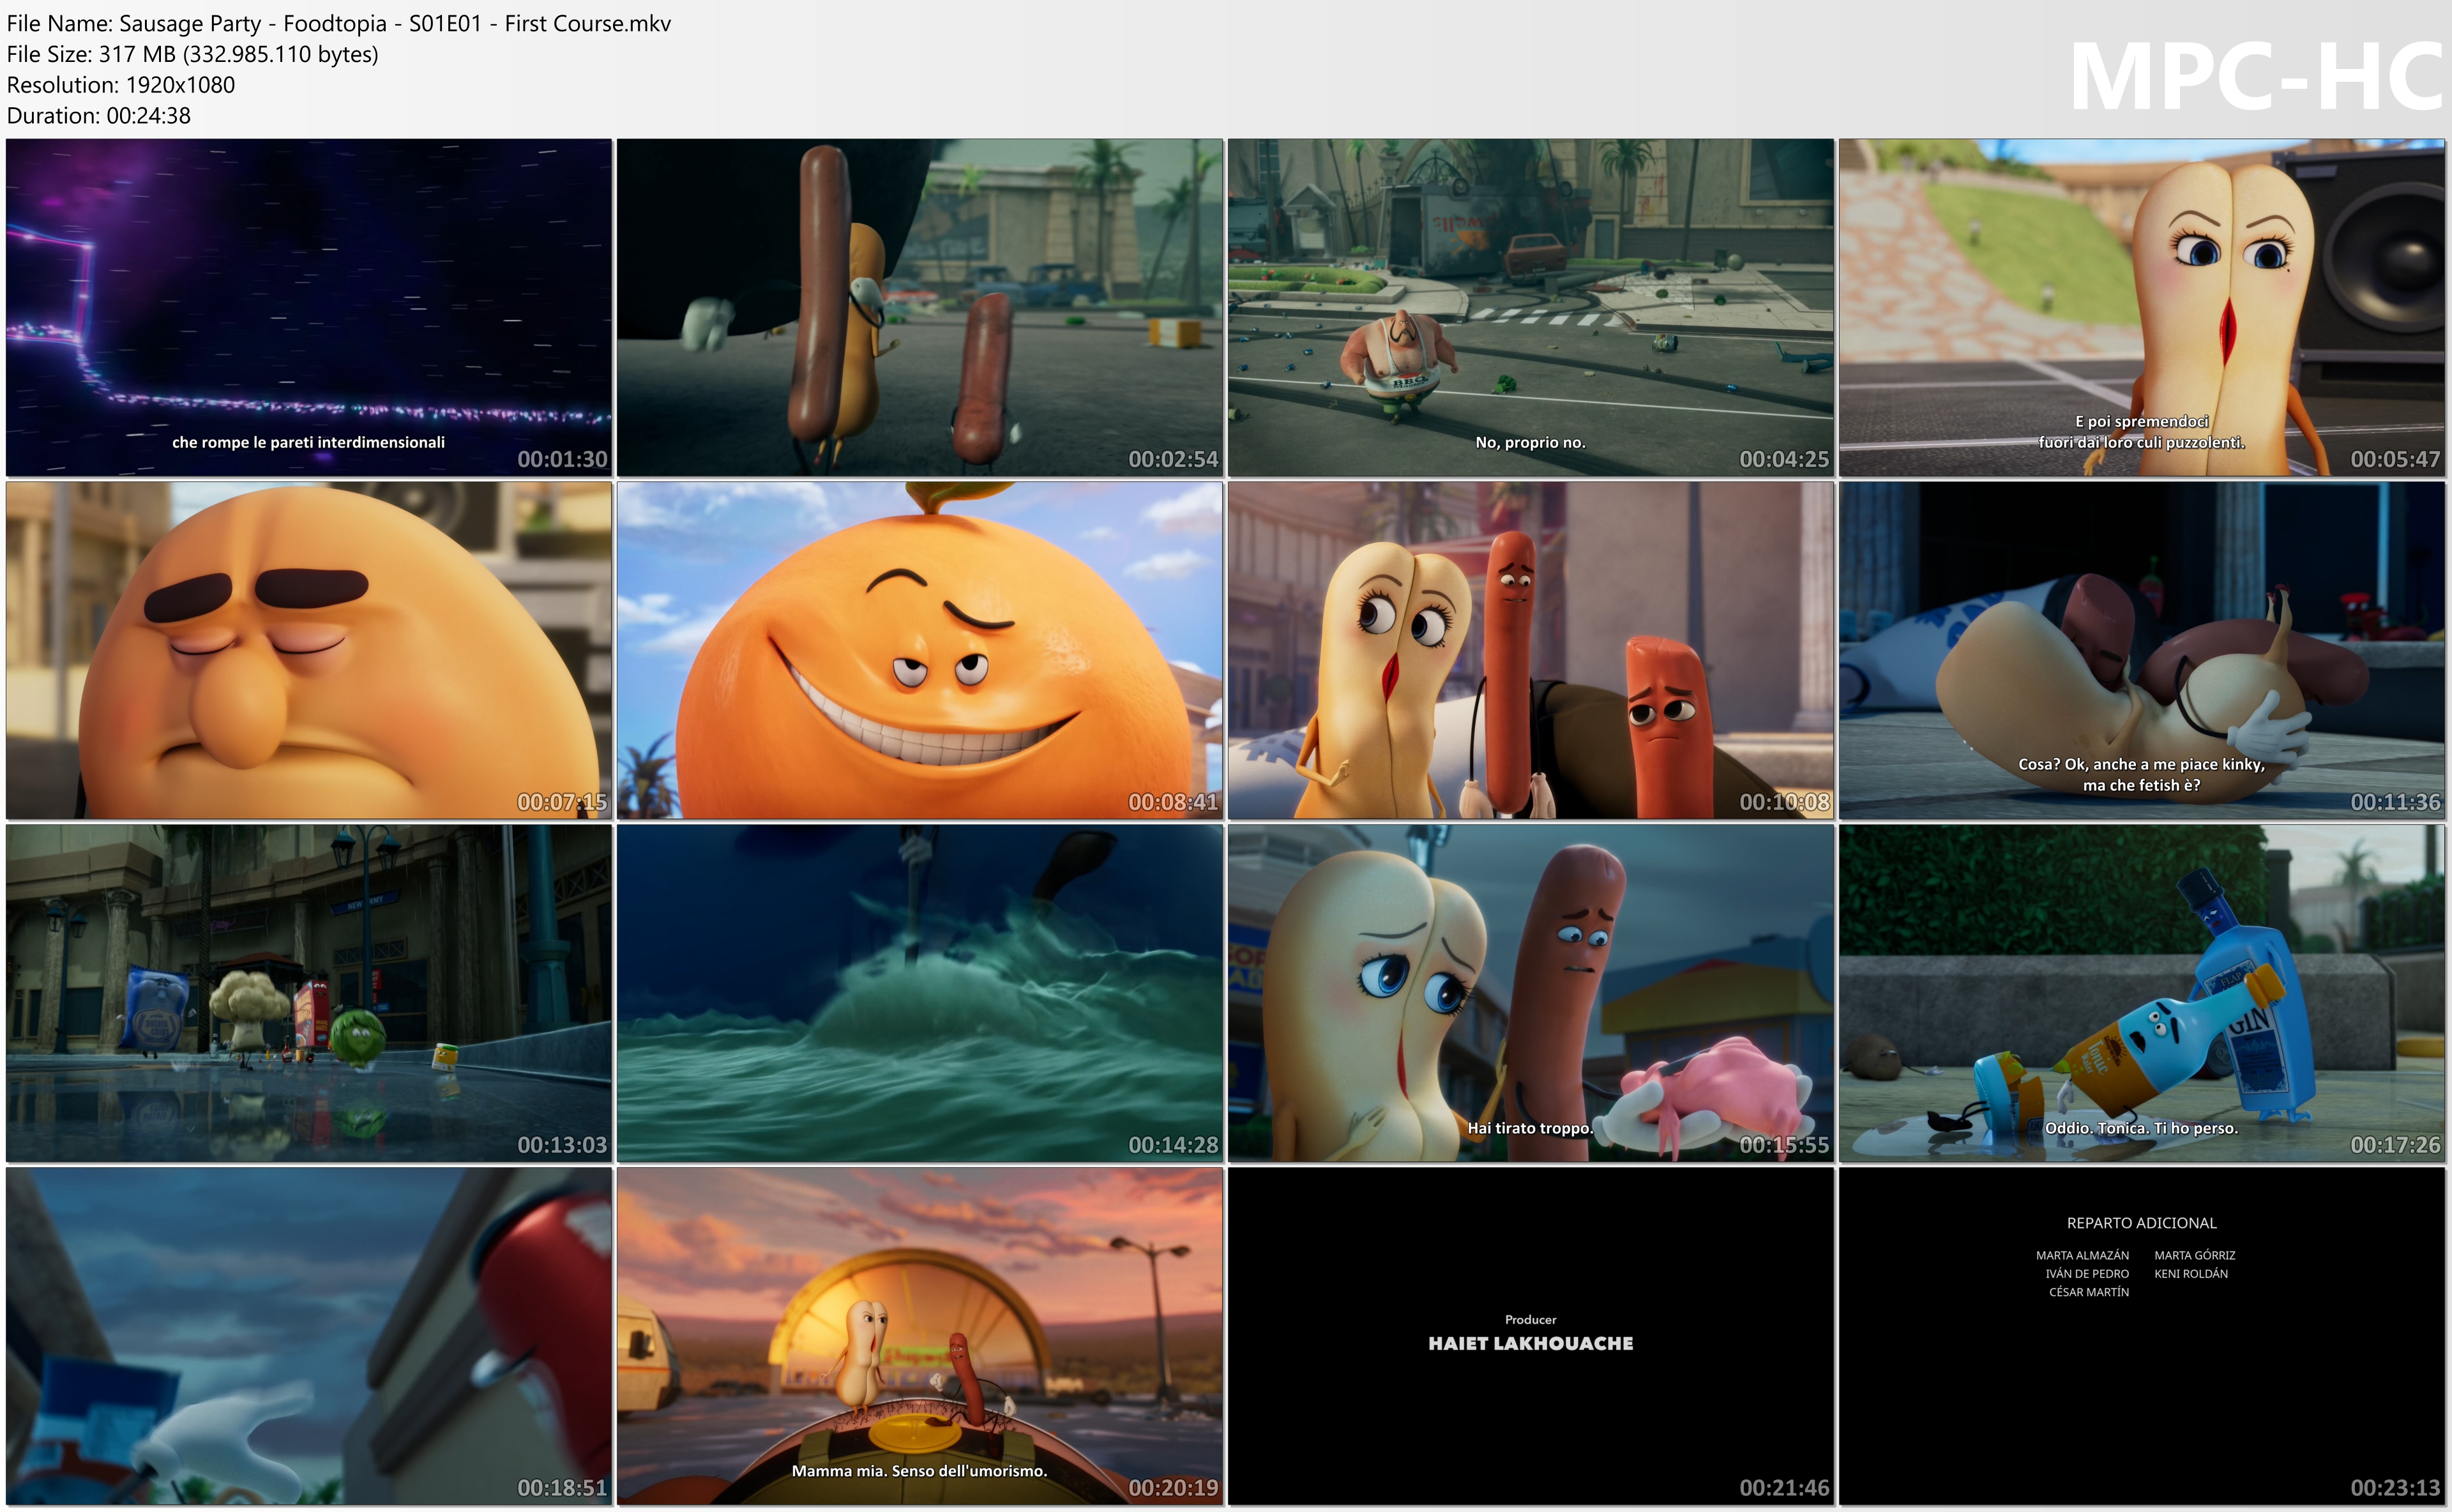2452x1512 pixels.
Task: Open the 'Reparto Adicional' credits thumbnail
Action: click(2141, 1336)
